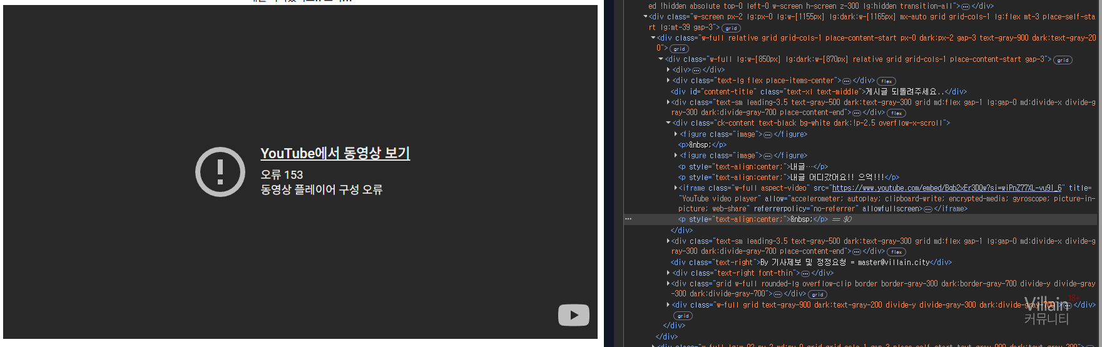Click the YouTube logo in the player corner
The height and width of the screenshot is (347, 1102).
click(573, 315)
